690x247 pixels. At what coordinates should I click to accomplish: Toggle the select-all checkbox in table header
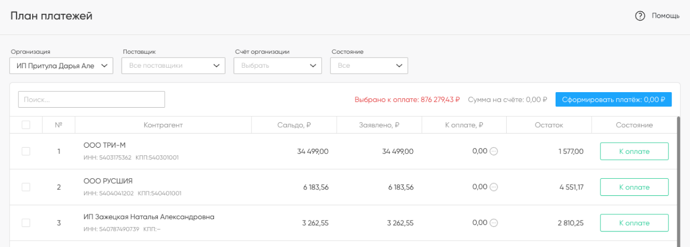(26, 125)
